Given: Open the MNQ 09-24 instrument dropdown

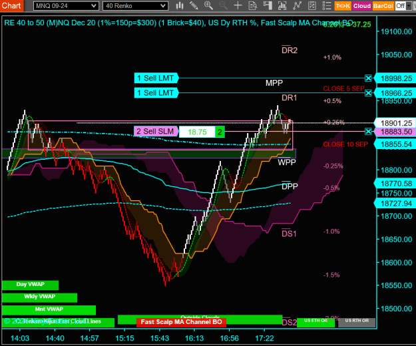Looking at the screenshot, I should (66, 6).
